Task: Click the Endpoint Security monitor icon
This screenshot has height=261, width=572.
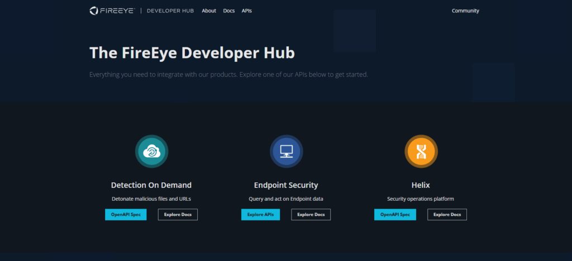Action: click(x=286, y=151)
